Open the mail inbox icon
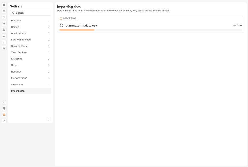The image size is (248, 167). [x=4, y=11]
